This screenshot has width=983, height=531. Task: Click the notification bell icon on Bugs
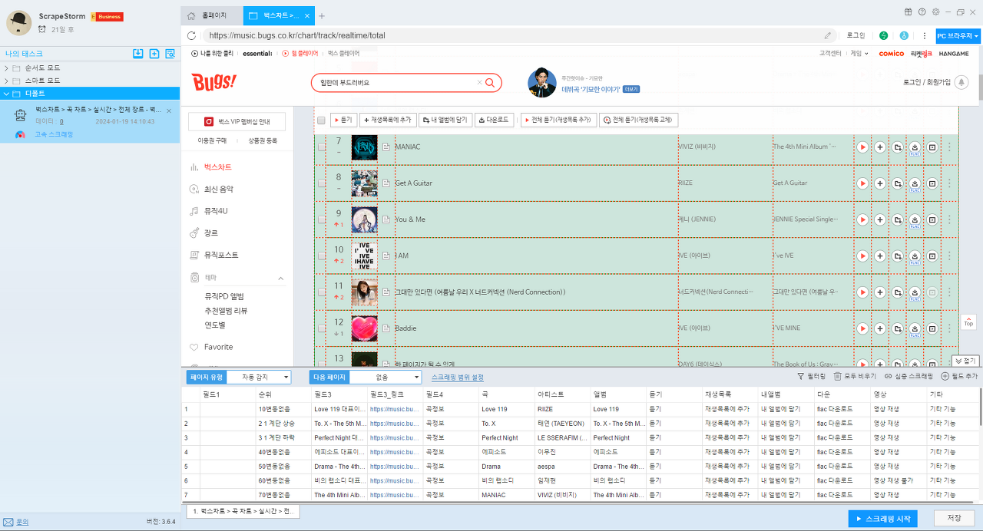[961, 82]
